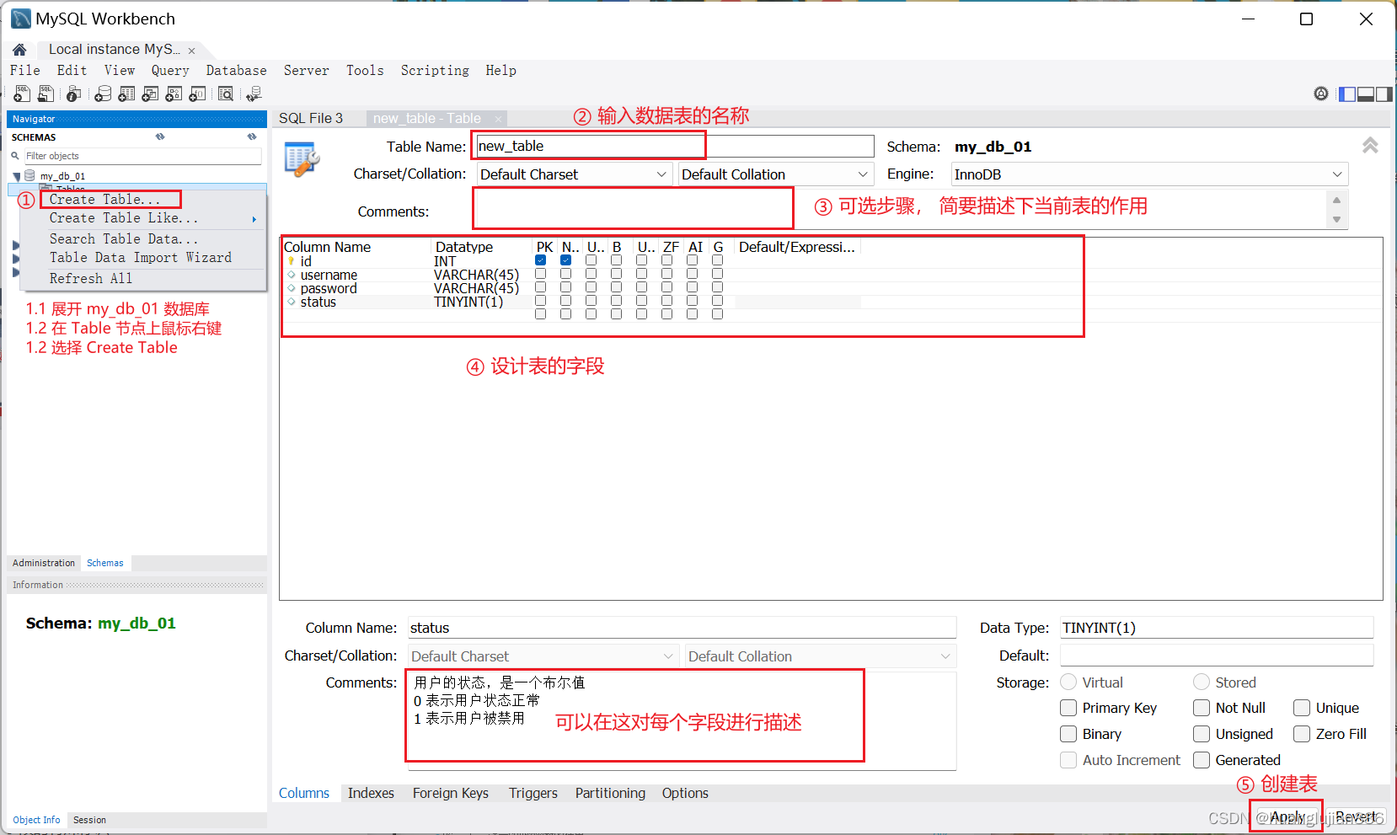Click the create new stored procedure icon
1397x835 pixels.
click(x=174, y=94)
